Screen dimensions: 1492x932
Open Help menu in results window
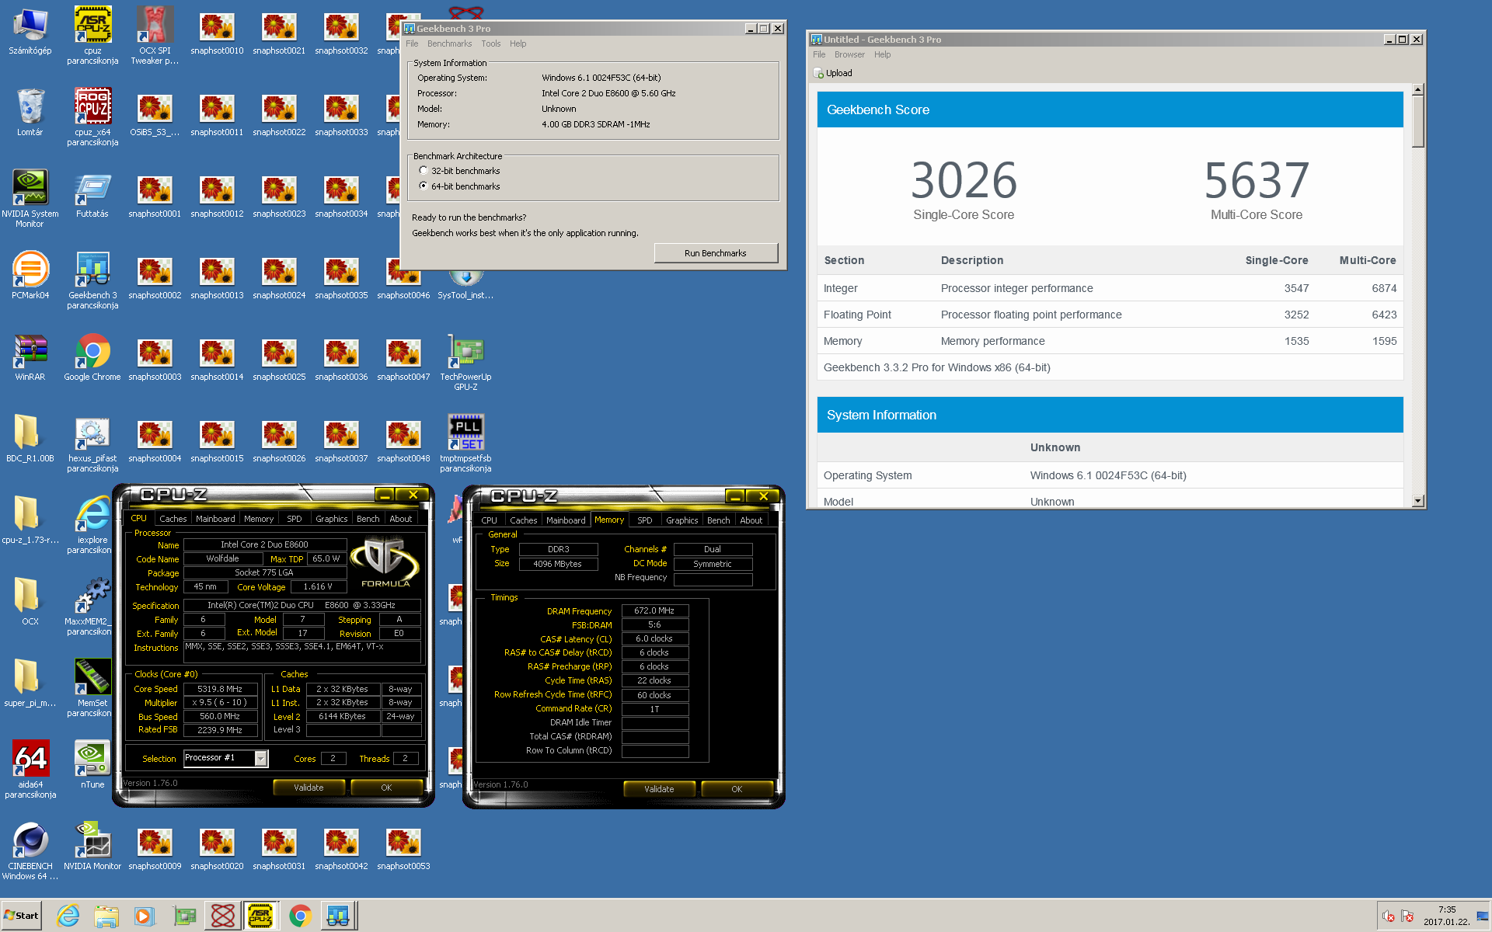pos(882,54)
